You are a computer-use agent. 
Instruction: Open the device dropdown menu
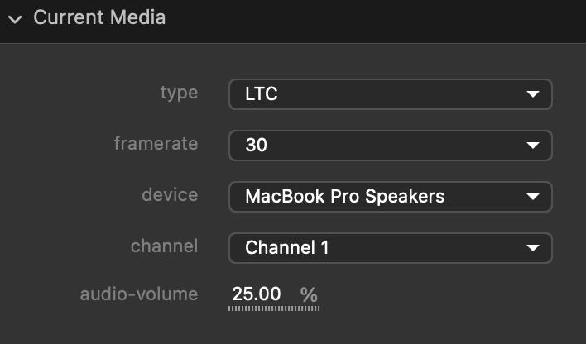point(390,197)
